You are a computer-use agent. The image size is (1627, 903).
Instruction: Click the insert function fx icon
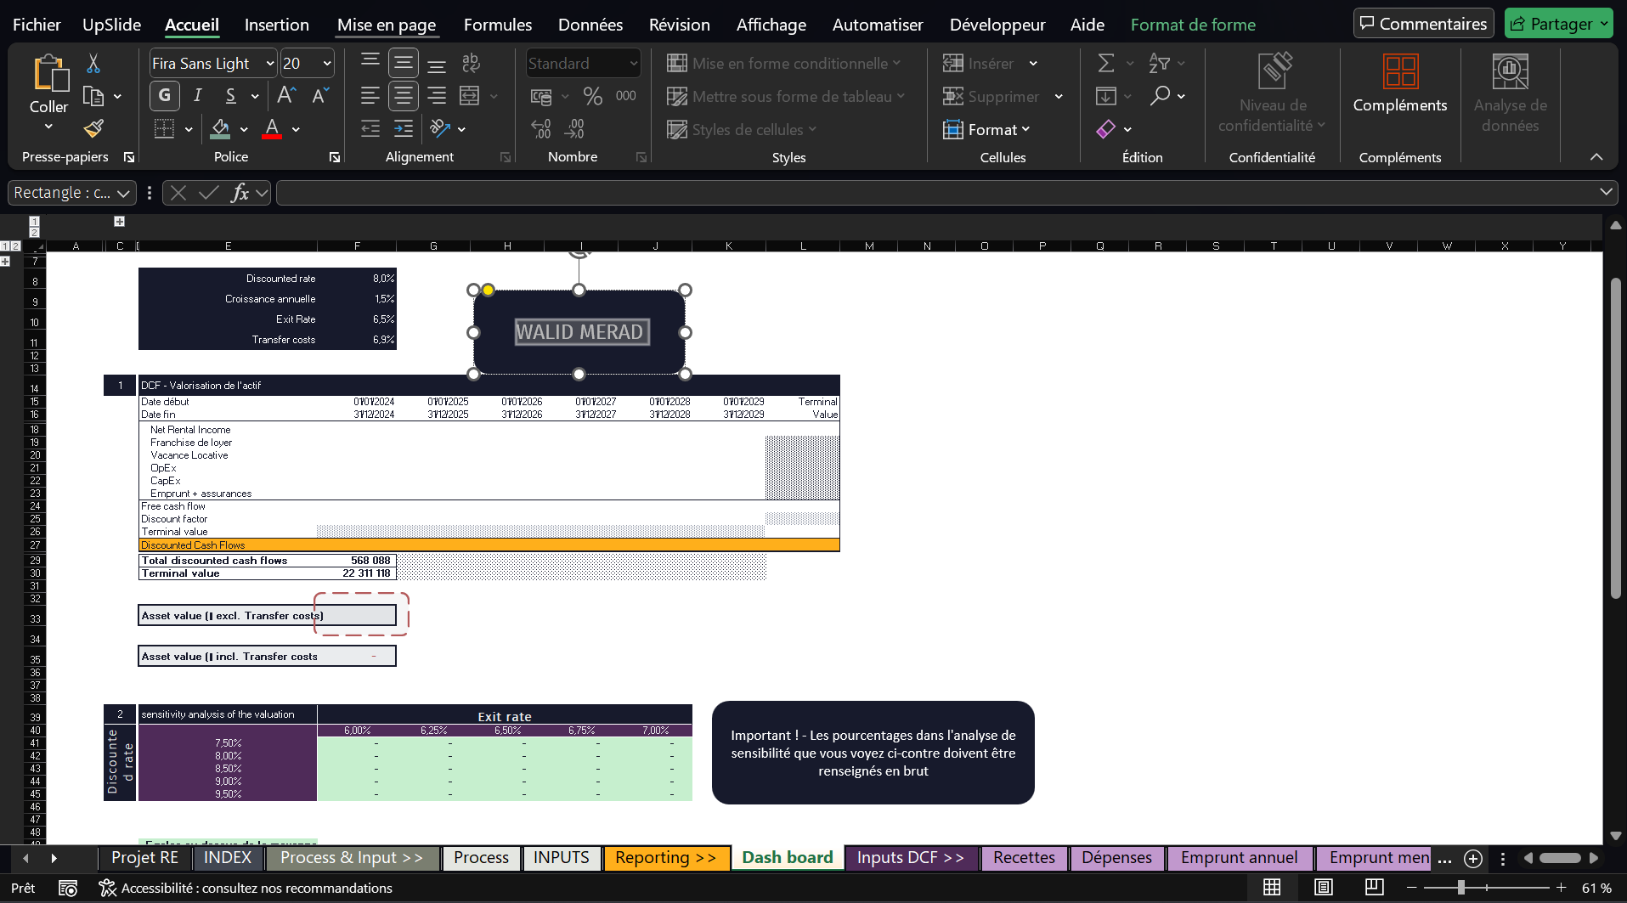pyautogui.click(x=240, y=193)
